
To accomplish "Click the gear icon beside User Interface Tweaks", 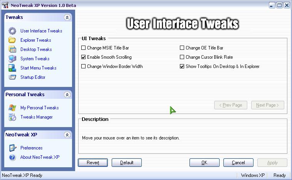I will point(12,31).
